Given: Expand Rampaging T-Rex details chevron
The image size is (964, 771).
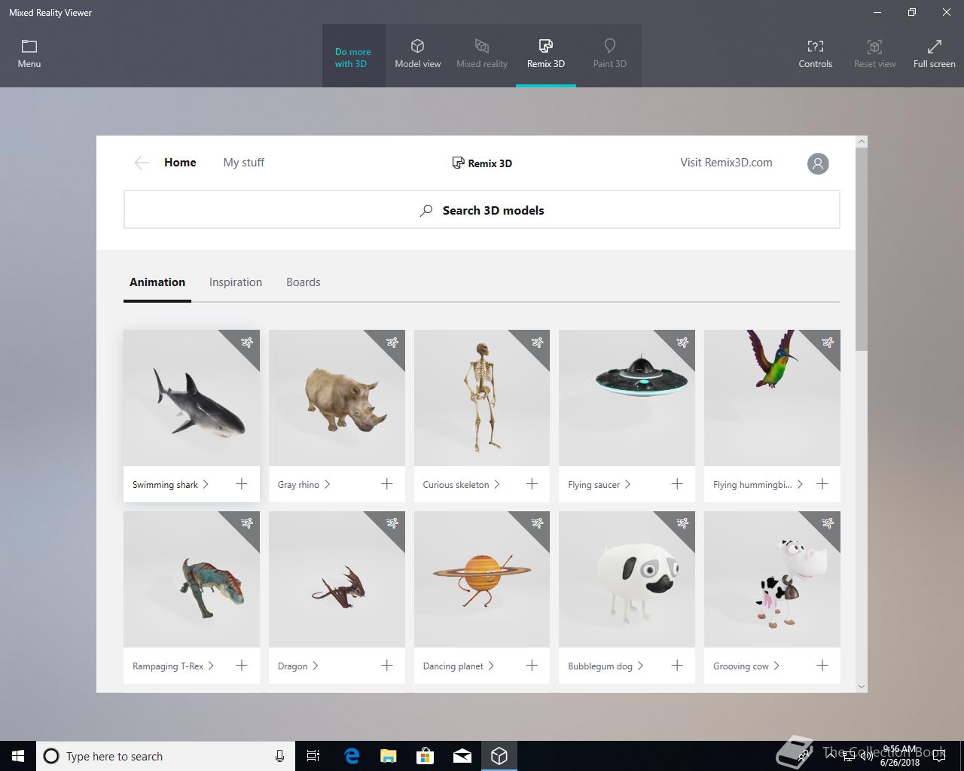Looking at the screenshot, I should coord(211,666).
